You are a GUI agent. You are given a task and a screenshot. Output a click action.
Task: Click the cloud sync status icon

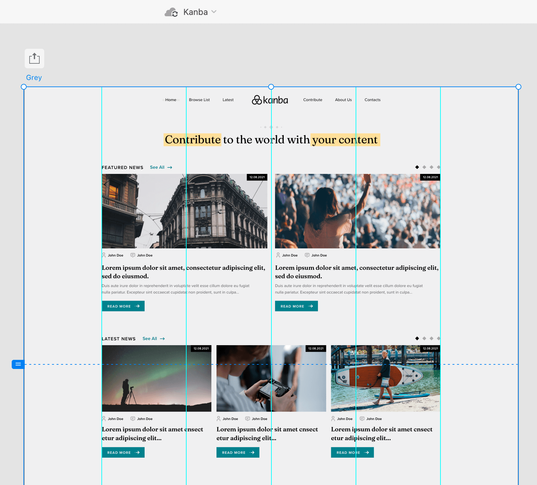click(x=171, y=12)
